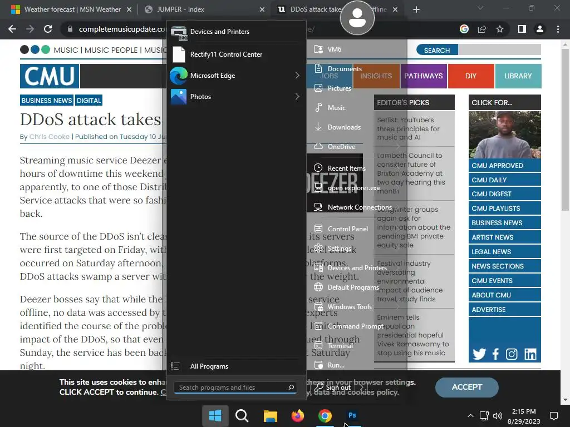Open a new Chrome tab
This screenshot has width=570, height=427.
pos(416,9)
